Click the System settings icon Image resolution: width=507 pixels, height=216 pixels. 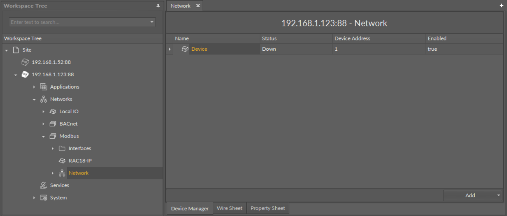pyautogui.click(x=44, y=198)
